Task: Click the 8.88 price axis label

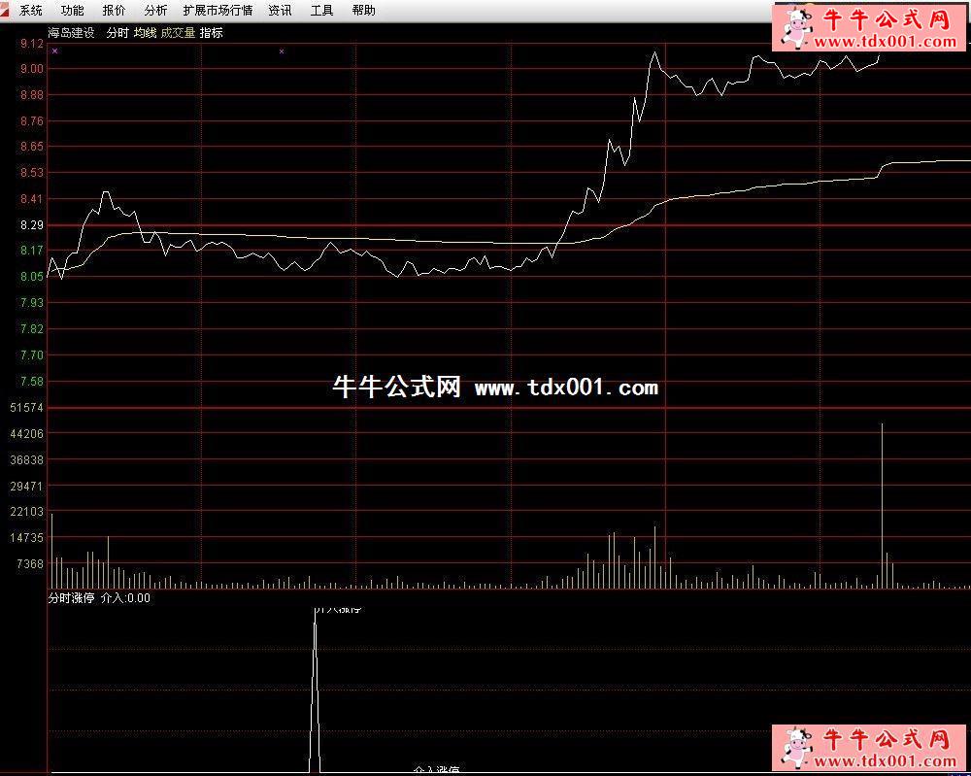Action: coord(32,95)
